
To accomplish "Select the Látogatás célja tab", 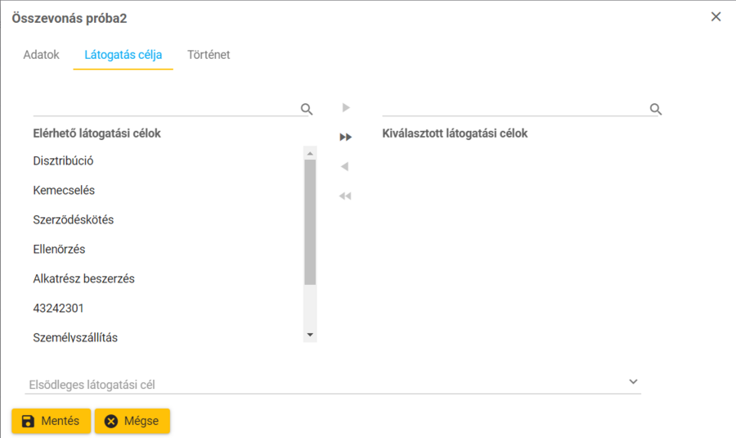I will (x=123, y=55).
